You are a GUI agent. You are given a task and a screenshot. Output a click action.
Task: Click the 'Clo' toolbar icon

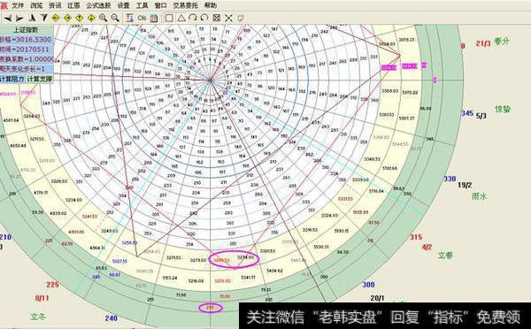point(142,18)
